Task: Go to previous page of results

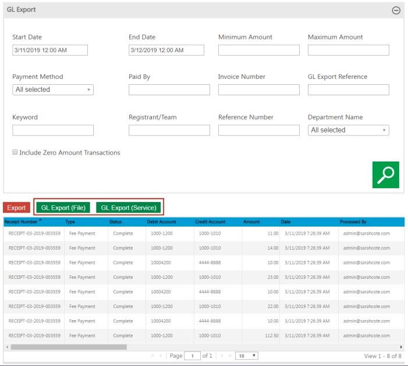Action: pyautogui.click(x=161, y=356)
